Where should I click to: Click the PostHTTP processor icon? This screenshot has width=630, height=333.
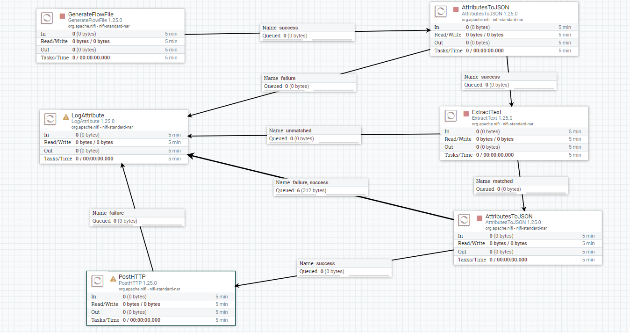pyautogui.click(x=97, y=281)
